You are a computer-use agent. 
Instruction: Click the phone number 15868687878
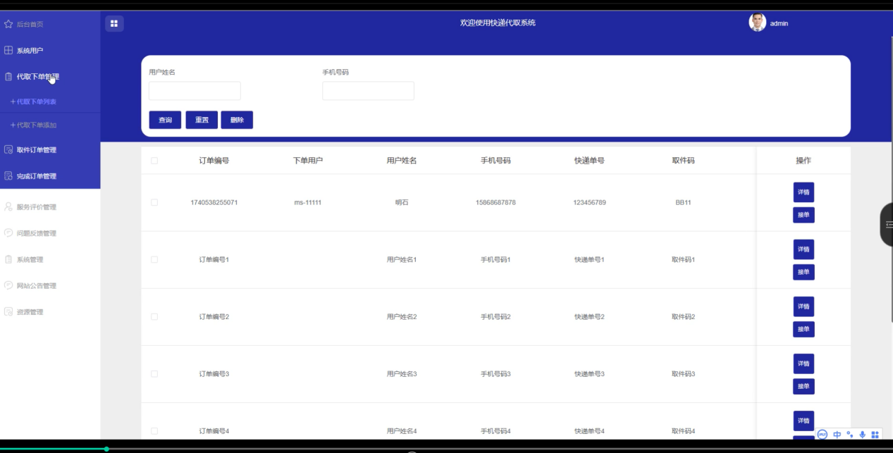(x=495, y=203)
